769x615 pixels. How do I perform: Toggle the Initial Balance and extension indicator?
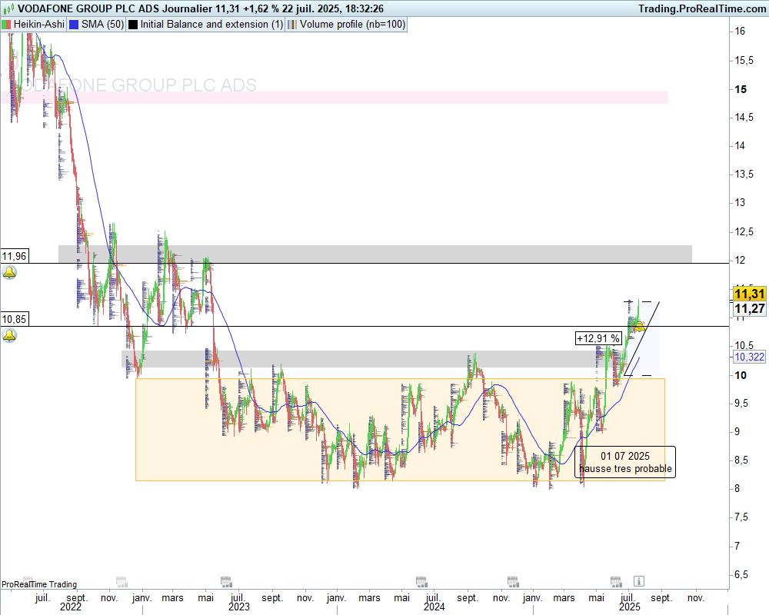coord(211,24)
